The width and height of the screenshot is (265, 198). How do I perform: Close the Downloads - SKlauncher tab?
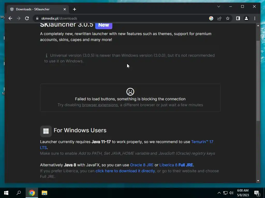point(64,9)
